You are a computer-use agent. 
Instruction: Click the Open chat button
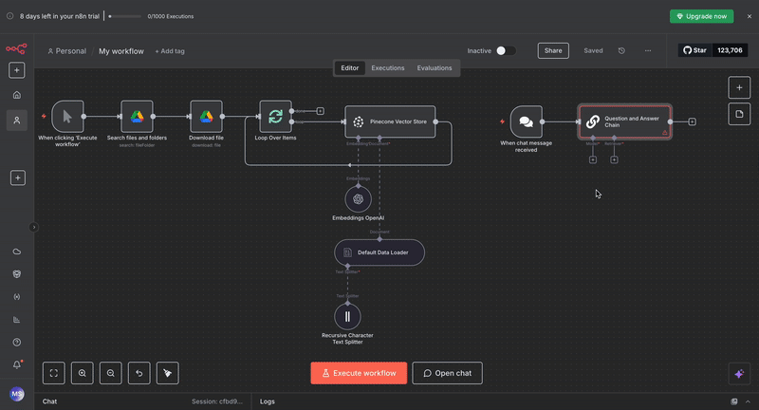pos(447,373)
